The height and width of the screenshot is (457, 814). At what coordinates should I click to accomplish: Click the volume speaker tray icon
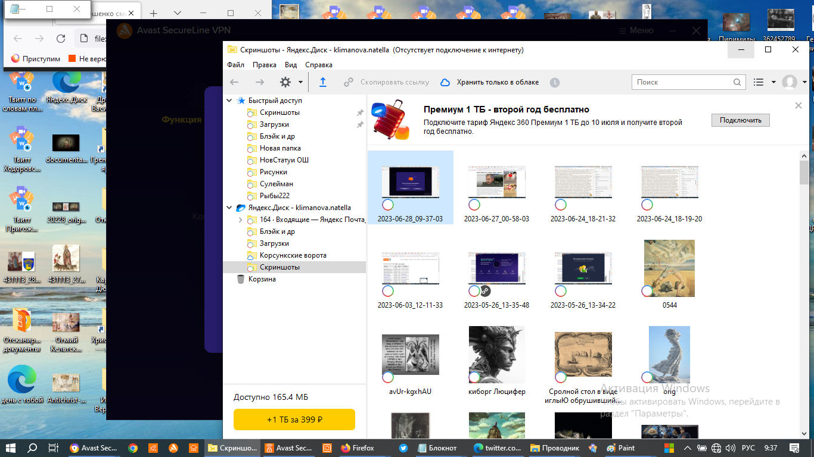tap(731, 448)
